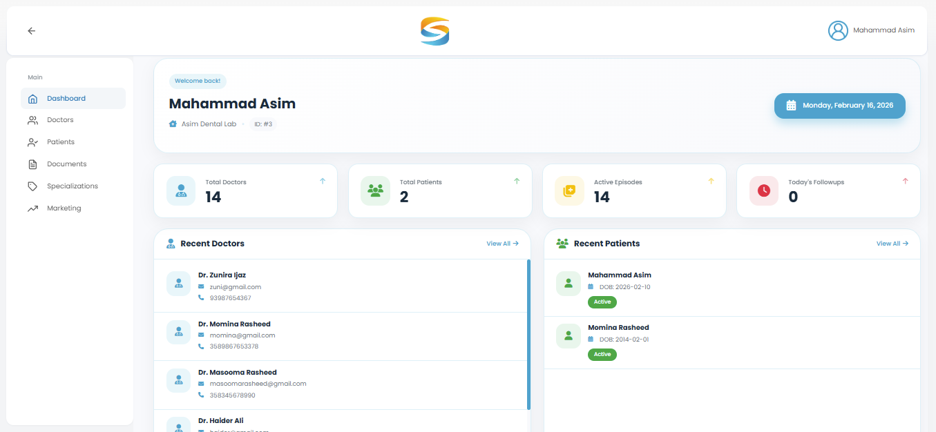The image size is (936, 432).
Task: Click the Recent Doctors list scrollbar
Action: point(528,335)
